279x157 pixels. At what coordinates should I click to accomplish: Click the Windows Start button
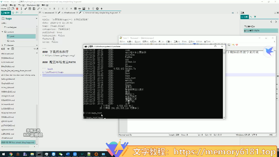tap(3, 154)
